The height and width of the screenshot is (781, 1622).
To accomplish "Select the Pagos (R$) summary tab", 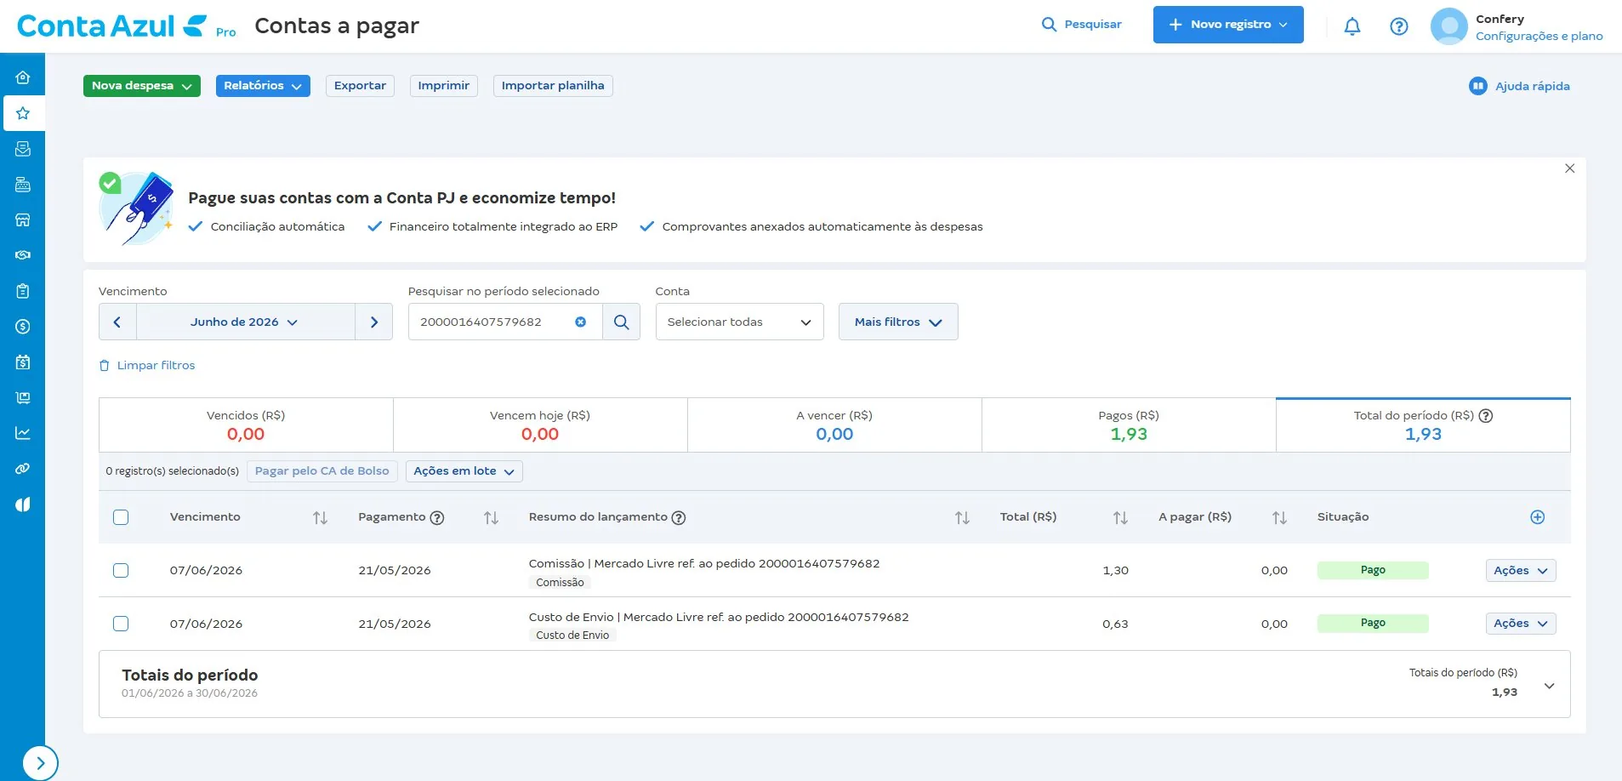I will (1129, 425).
